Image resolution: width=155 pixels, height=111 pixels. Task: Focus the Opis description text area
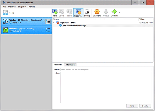pos(106,88)
